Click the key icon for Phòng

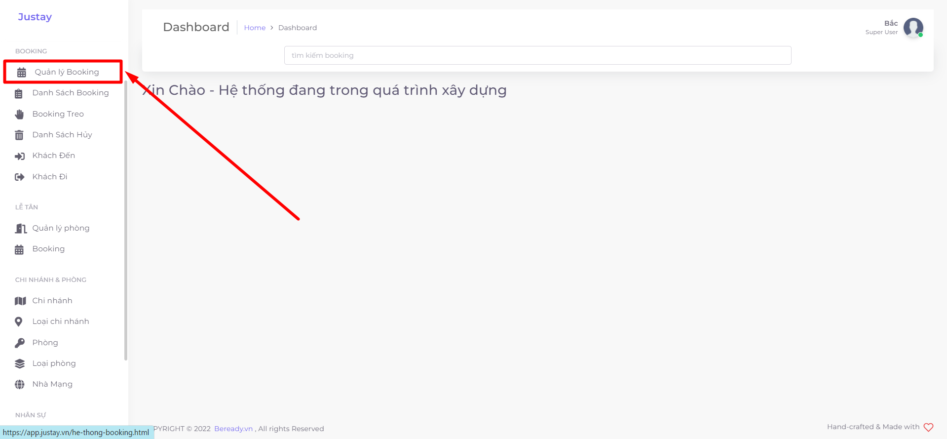point(20,343)
